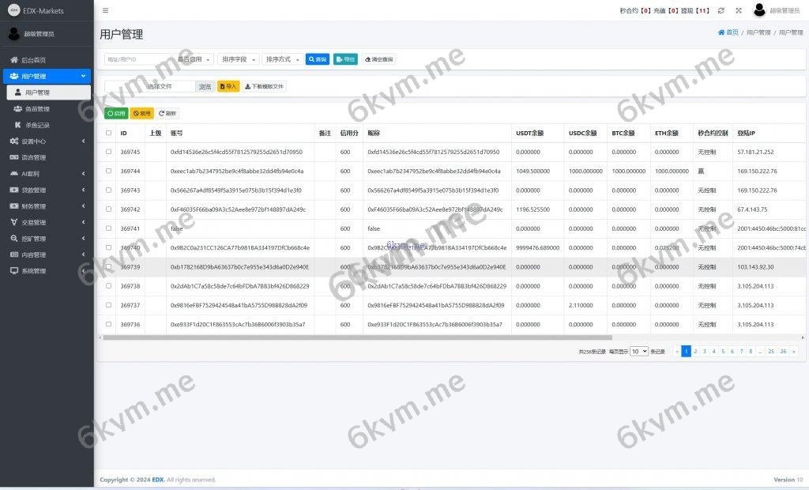The width and height of the screenshot is (809, 490).
Task: Click the yellow 导入 import button
Action: (228, 86)
